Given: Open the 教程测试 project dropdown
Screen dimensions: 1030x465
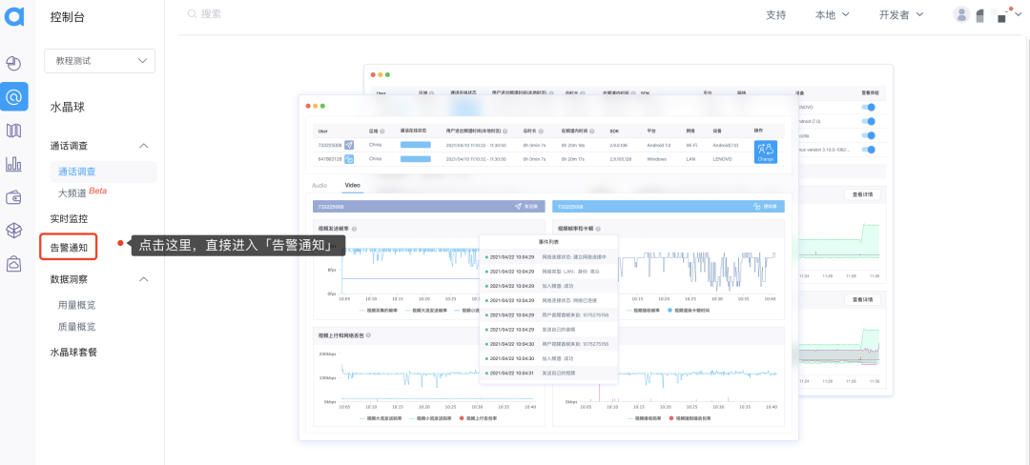Looking at the screenshot, I should coord(100,61).
